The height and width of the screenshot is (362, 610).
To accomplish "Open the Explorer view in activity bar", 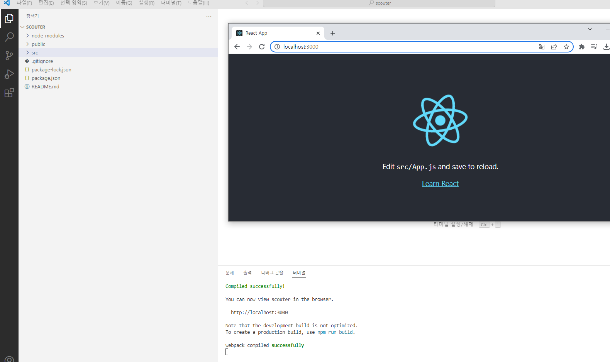I will pos(9,19).
